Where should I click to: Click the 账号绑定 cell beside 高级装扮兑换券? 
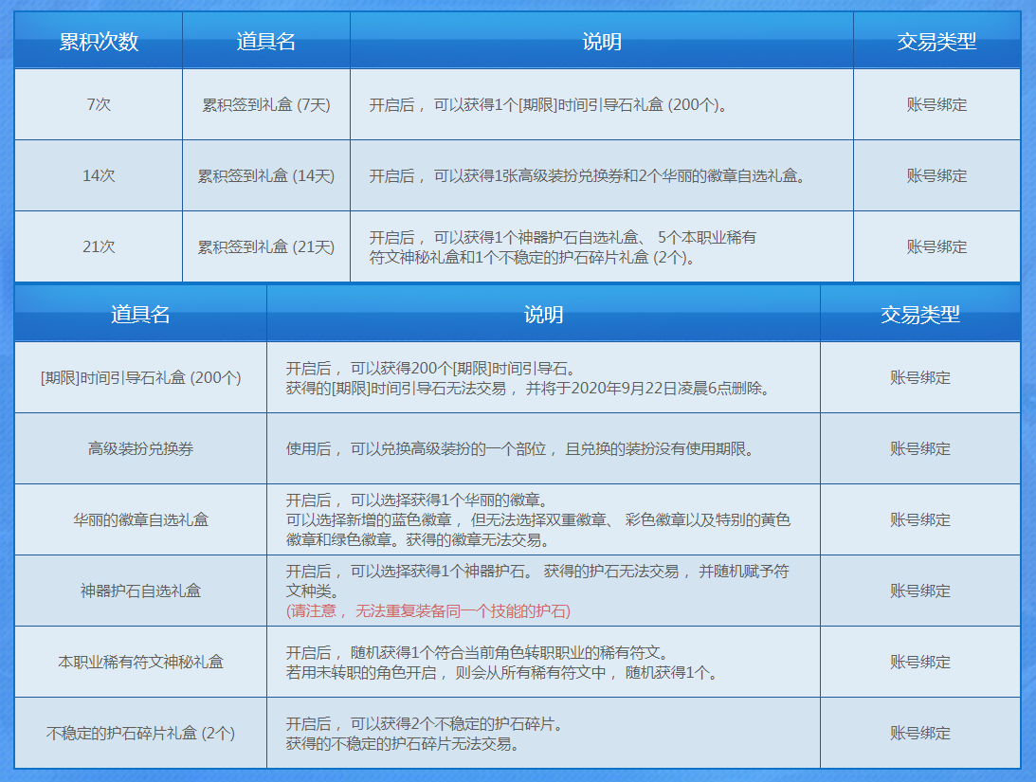coord(919,448)
